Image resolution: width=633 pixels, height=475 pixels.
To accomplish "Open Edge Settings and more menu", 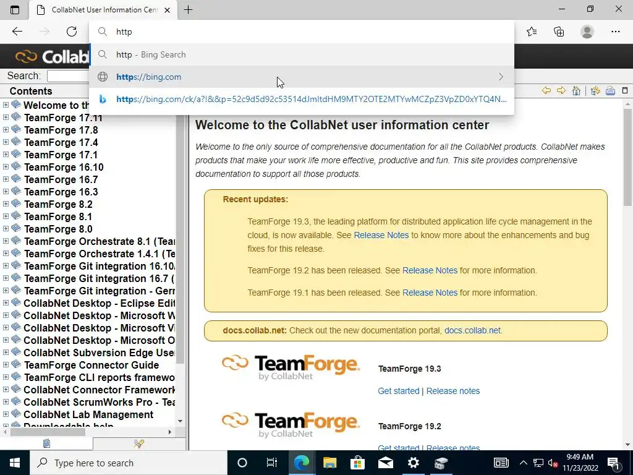I will 615,32.
